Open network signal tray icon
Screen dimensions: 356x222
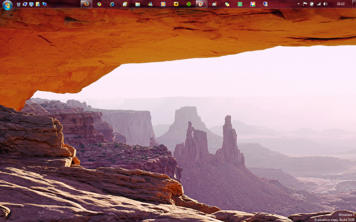click(319, 4)
